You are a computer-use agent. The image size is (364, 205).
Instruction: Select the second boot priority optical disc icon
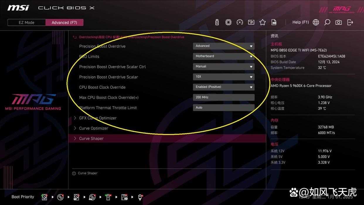point(60,197)
